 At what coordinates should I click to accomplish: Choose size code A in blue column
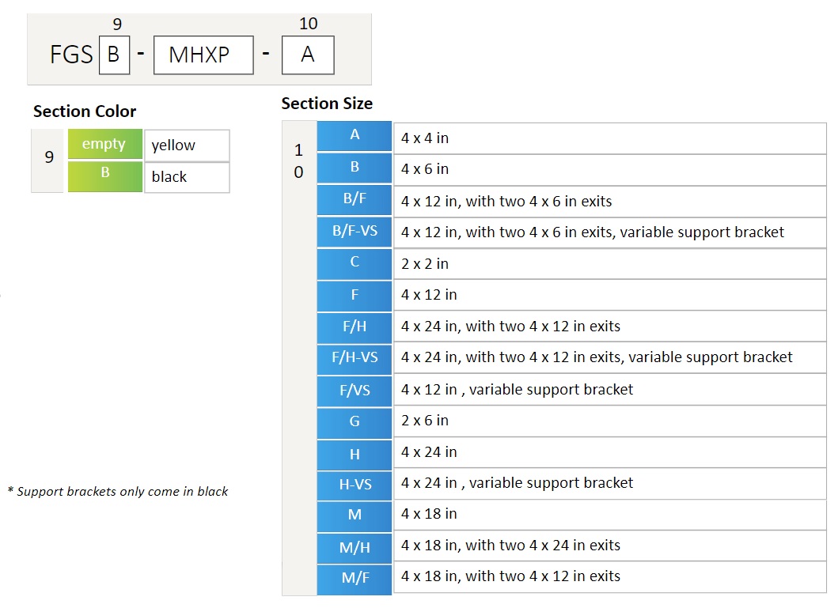355,136
